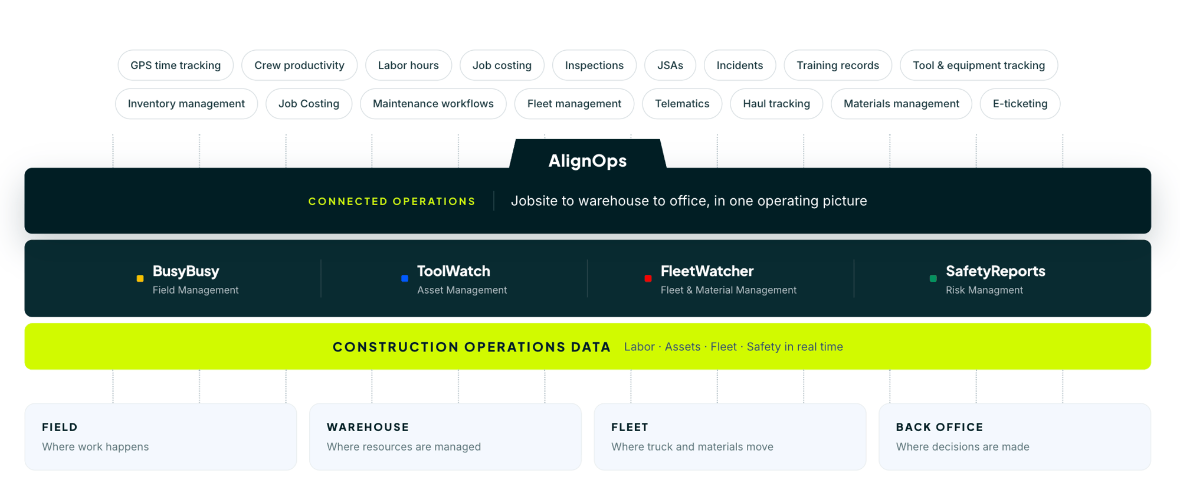The width and height of the screenshot is (1180, 493).
Task: Click the green SafetyReports square icon
Action: pos(933,278)
